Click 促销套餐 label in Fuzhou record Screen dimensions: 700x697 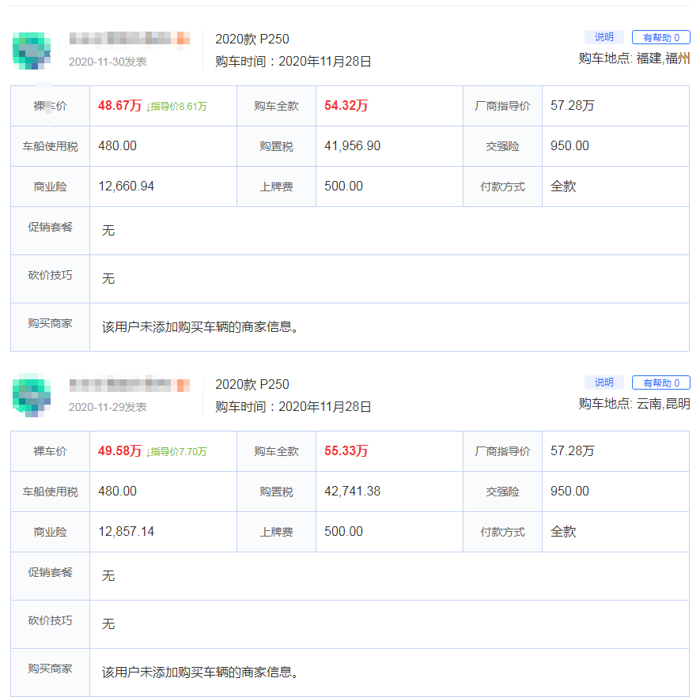[x=50, y=227]
